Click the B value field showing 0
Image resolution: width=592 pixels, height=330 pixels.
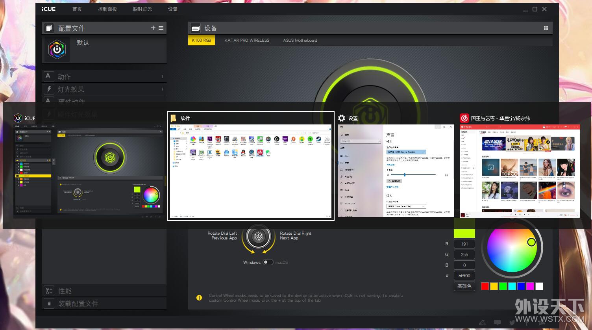click(x=464, y=265)
